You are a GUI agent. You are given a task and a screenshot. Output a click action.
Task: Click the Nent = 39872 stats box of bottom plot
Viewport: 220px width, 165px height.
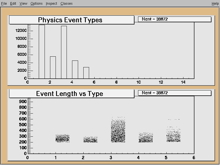coord(175,93)
